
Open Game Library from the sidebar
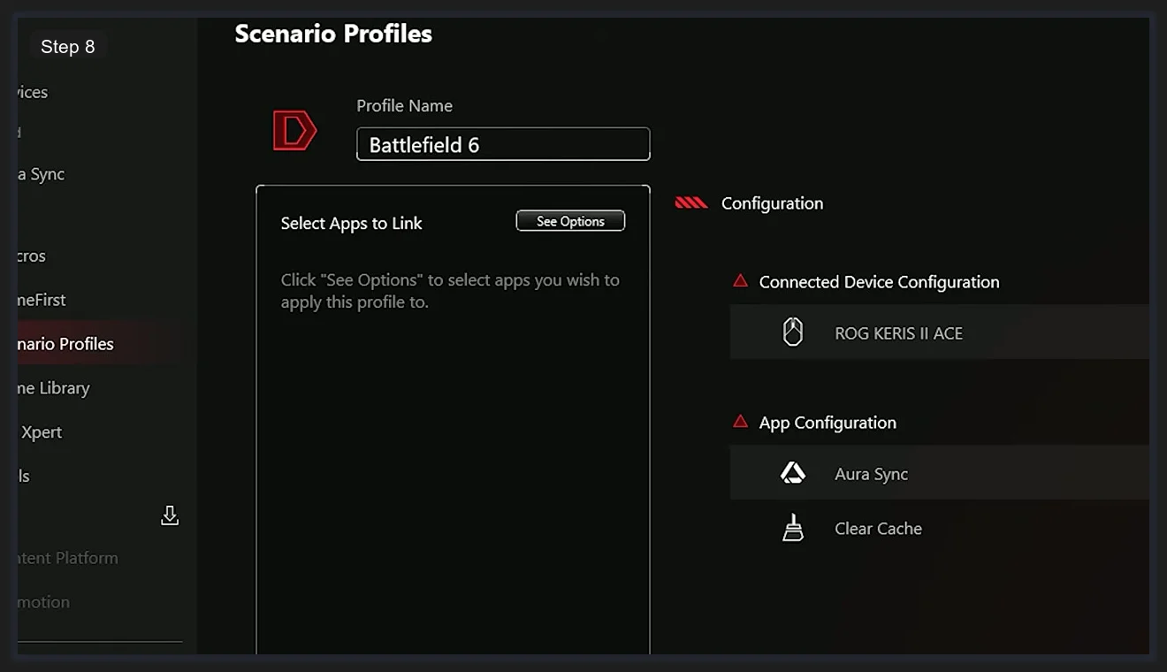pyautogui.click(x=53, y=387)
